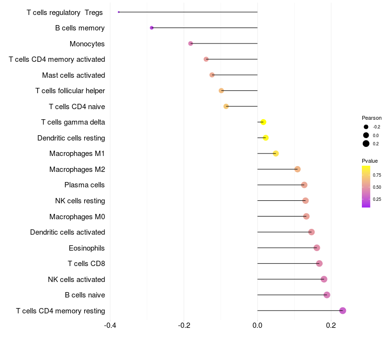The image size is (387, 338).
Task: Click the Monocytes lollipop dot
Action: 191,43
